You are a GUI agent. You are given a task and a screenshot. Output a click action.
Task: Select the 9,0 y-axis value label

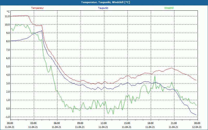(8, 33)
